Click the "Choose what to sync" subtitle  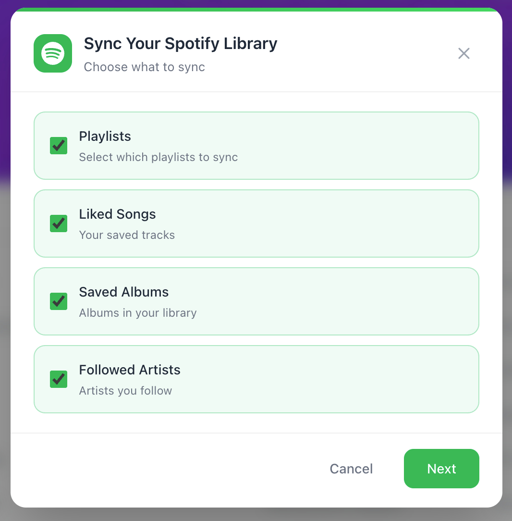point(145,67)
